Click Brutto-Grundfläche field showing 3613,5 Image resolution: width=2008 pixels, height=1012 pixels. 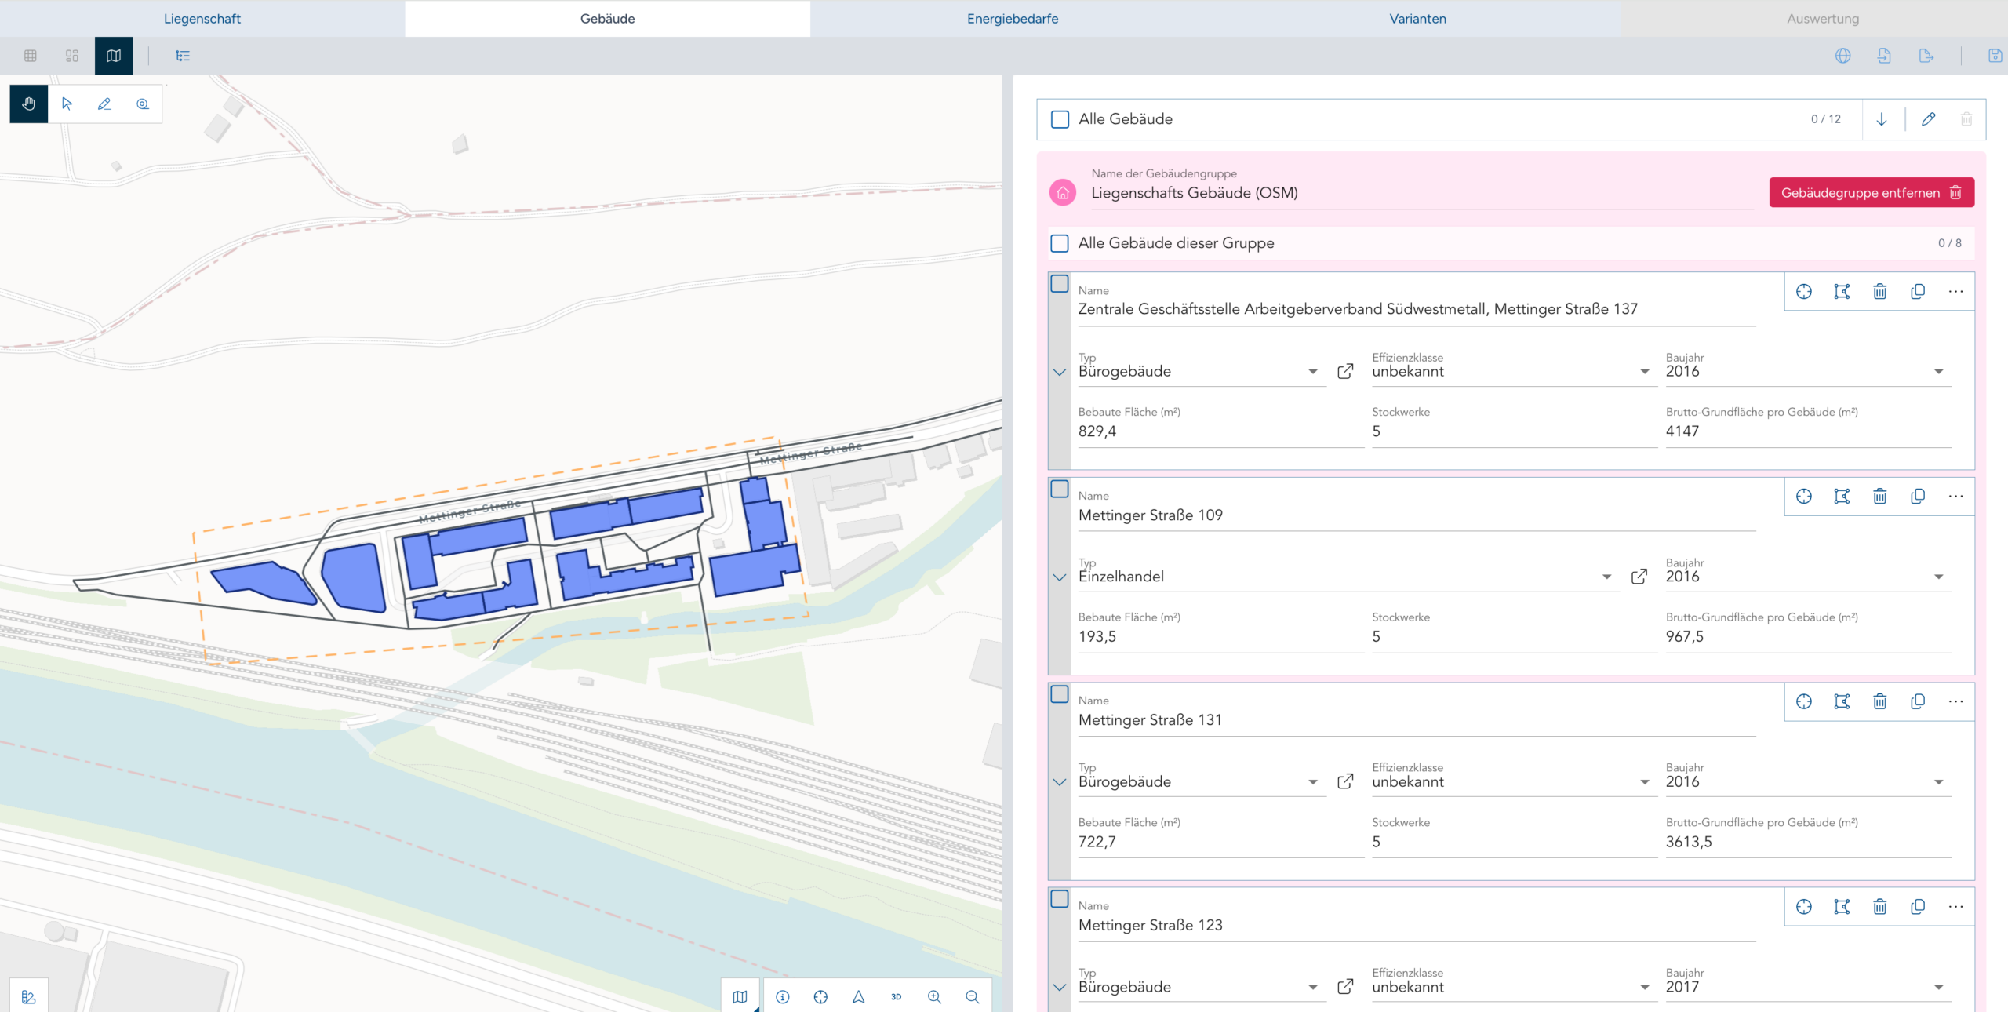[1808, 842]
